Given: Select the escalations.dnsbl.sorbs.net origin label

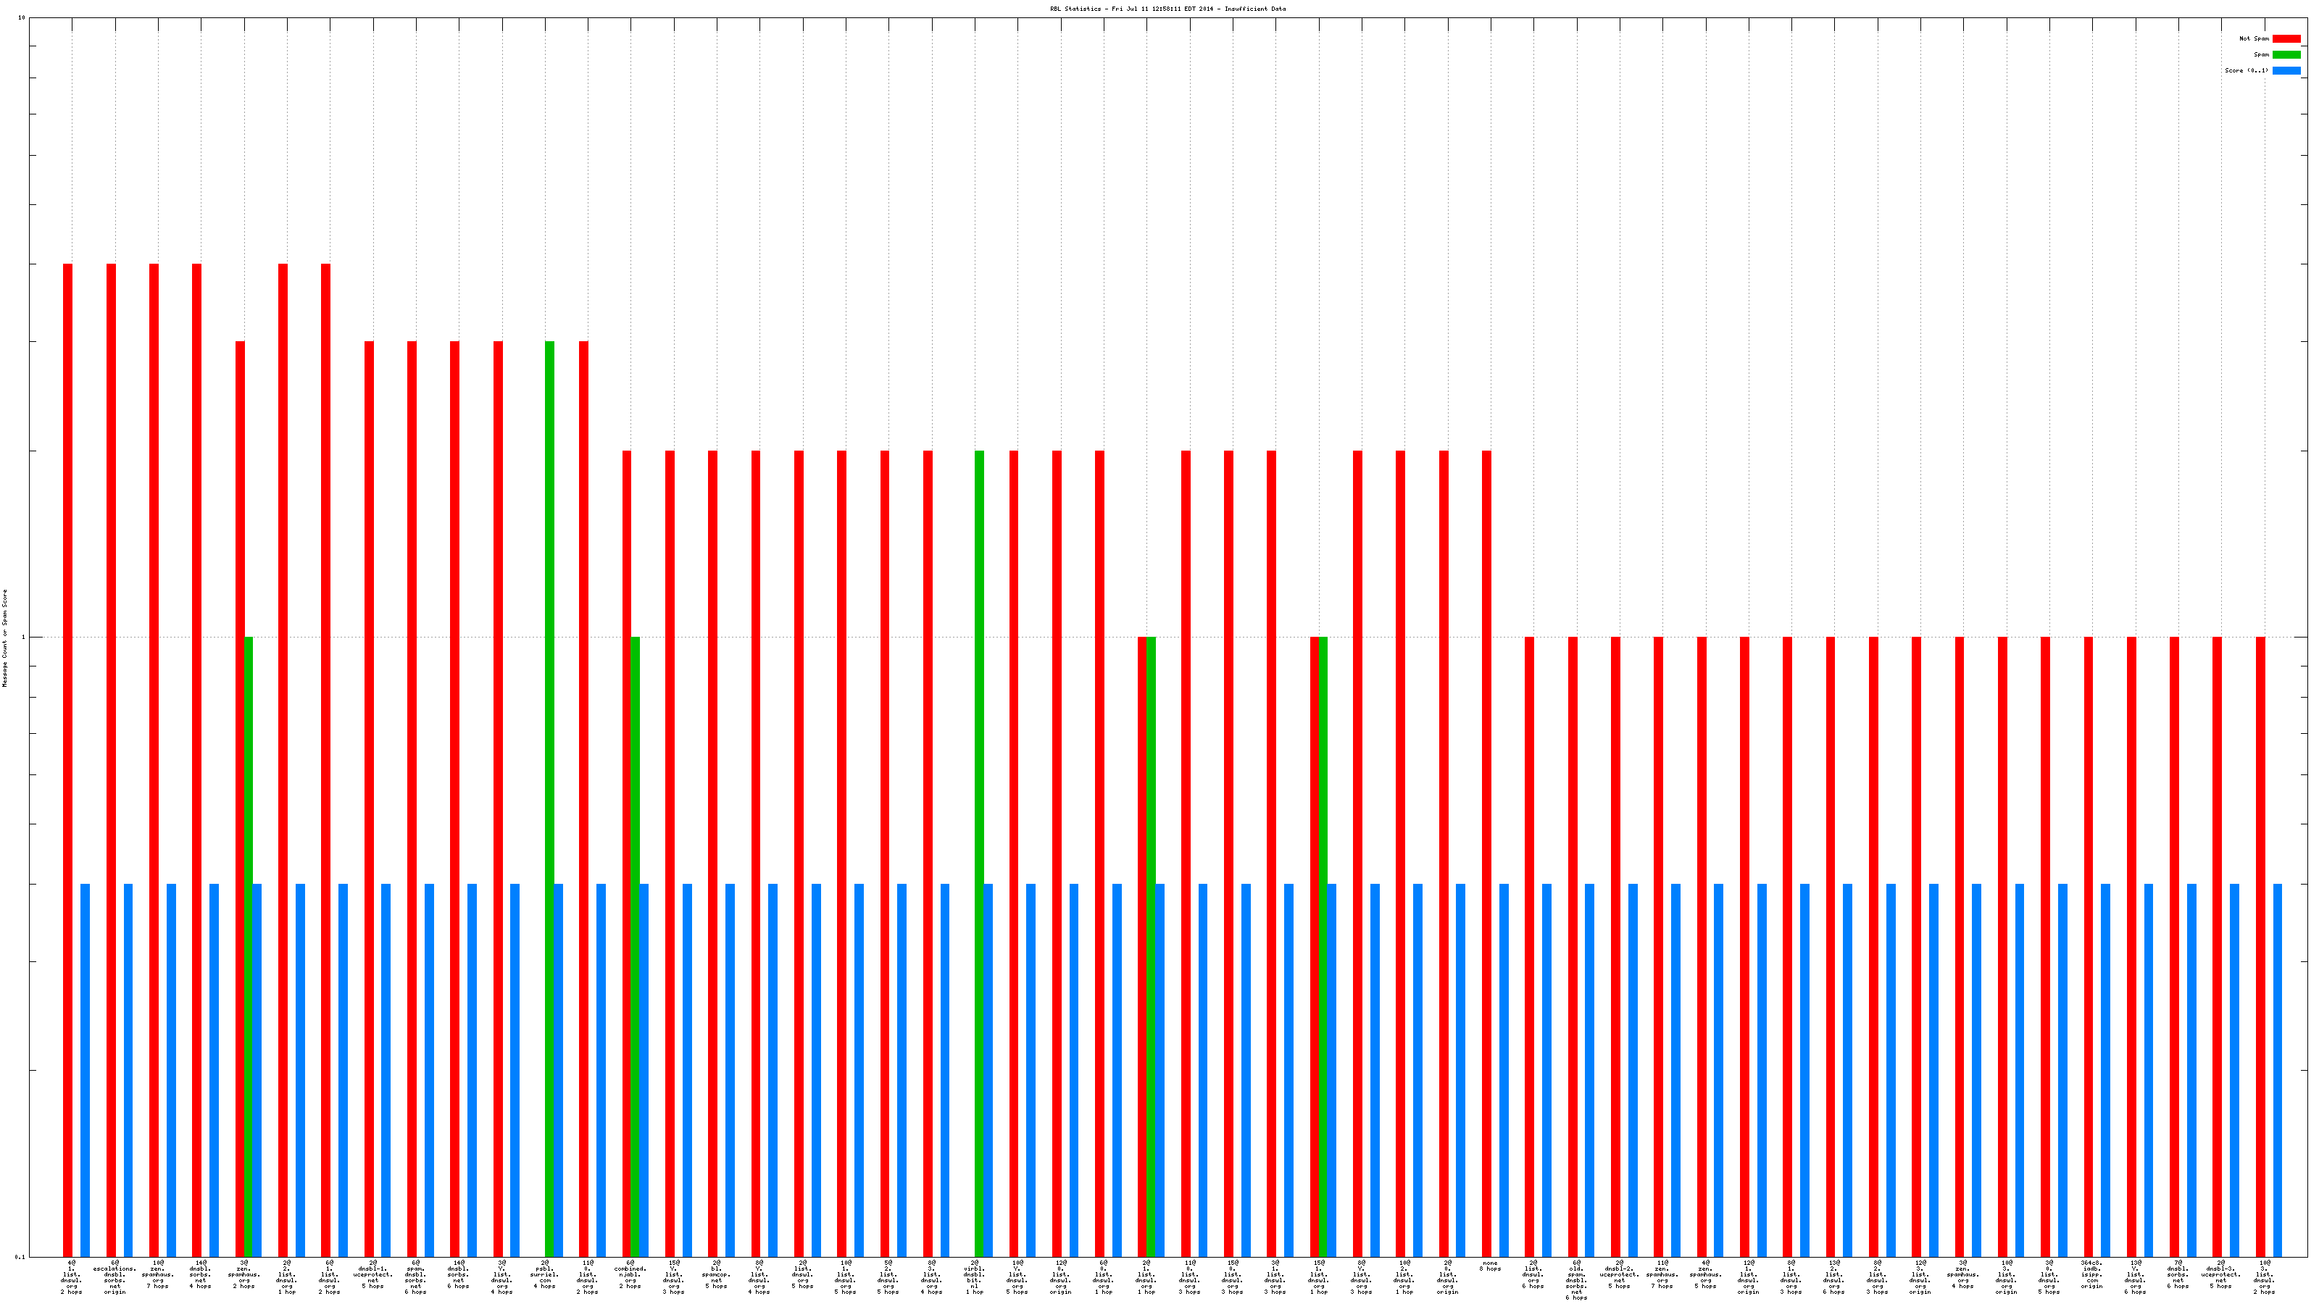Looking at the screenshot, I should (x=115, y=1278).
